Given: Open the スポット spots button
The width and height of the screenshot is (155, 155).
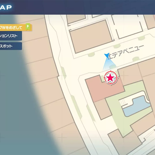Looking at the screenshot, I should 10,46.
